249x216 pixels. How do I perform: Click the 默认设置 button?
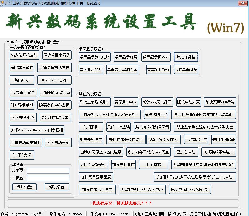pyautogui.click(x=24, y=187)
